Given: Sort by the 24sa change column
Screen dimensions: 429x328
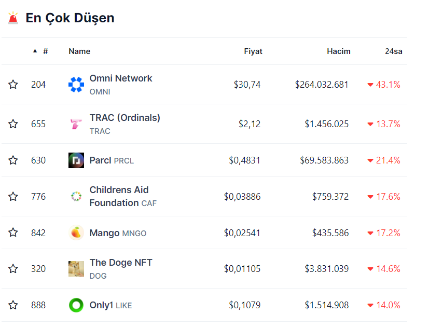Looking at the screenshot, I should point(393,51).
